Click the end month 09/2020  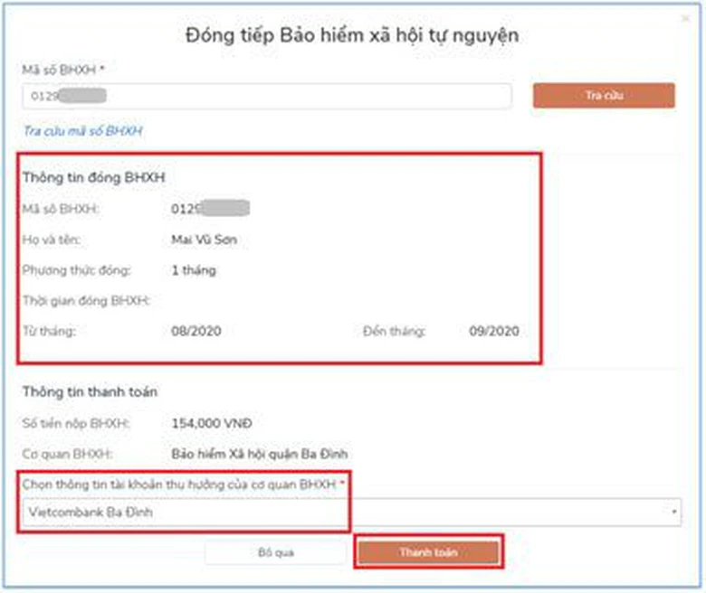tap(494, 331)
